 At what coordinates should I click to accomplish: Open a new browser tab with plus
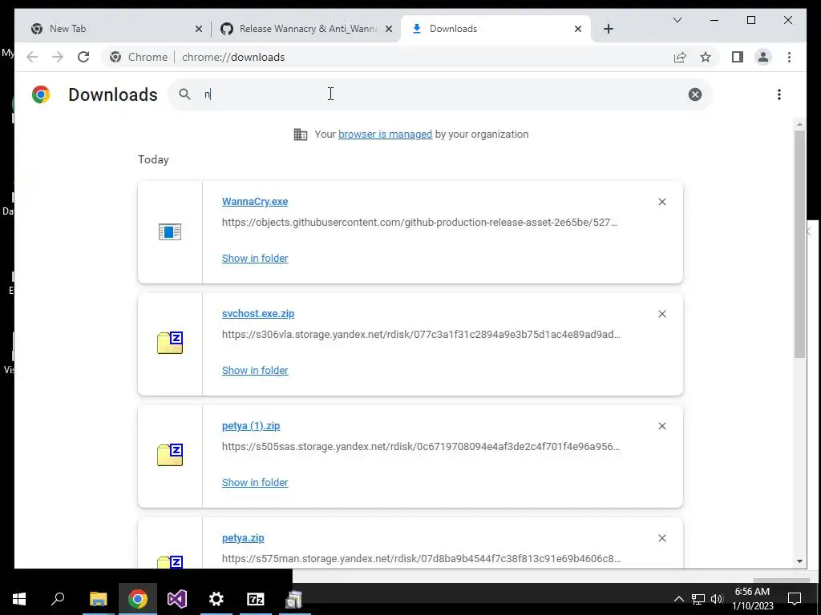click(608, 29)
